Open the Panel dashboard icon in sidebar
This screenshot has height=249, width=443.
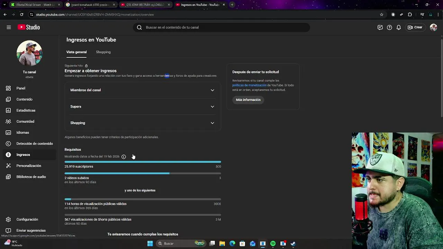8,88
